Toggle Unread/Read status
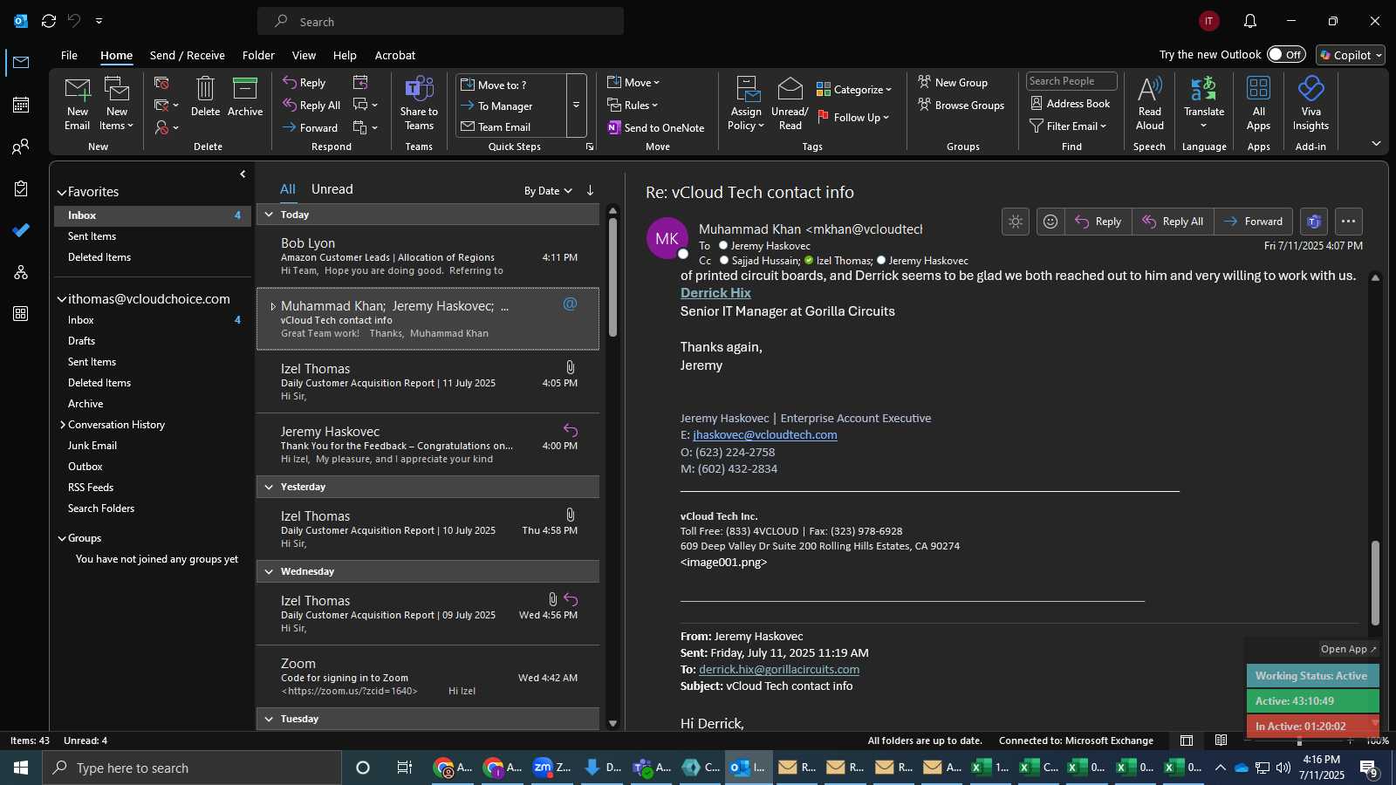The image size is (1396, 785). pyautogui.click(x=790, y=103)
